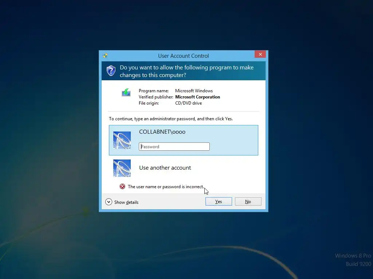Viewport: 373px width, 279px height.
Task: Click the 'File origin:' label
Action: tap(149, 103)
